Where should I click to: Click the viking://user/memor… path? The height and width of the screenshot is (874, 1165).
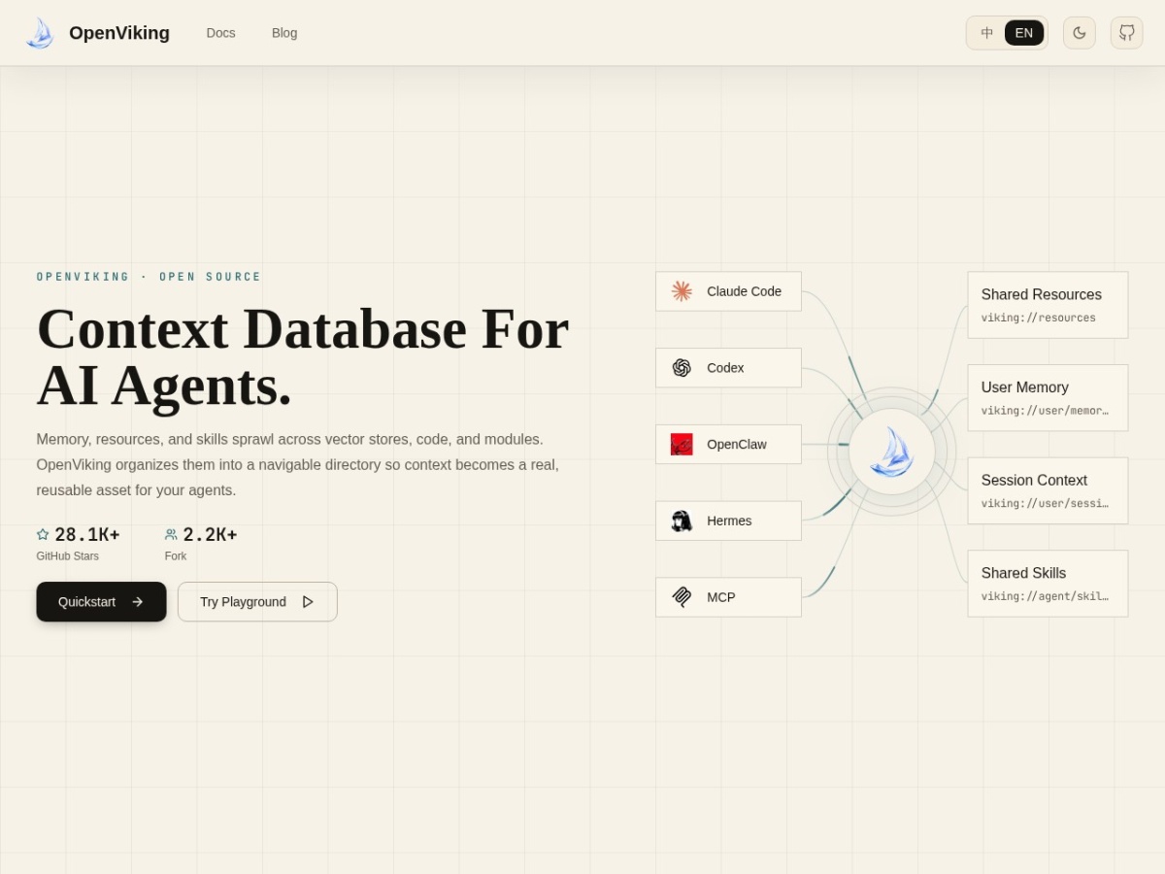point(1045,411)
